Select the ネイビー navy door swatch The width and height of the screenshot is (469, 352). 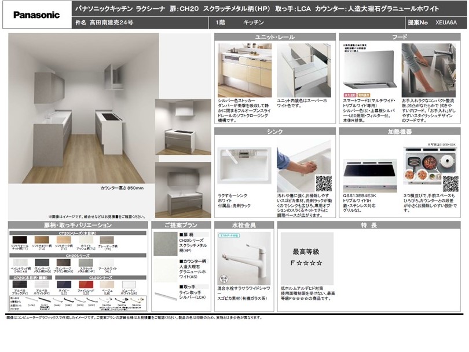point(64,285)
